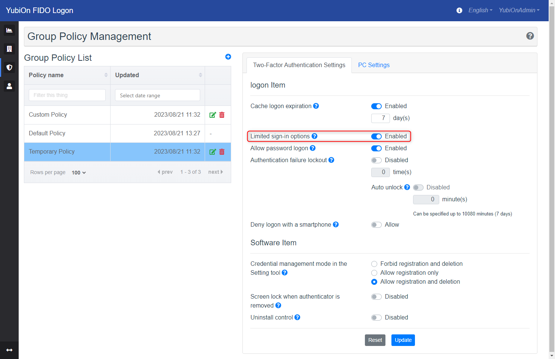Click the info icon in top header
The height and width of the screenshot is (359, 555).
459,10
